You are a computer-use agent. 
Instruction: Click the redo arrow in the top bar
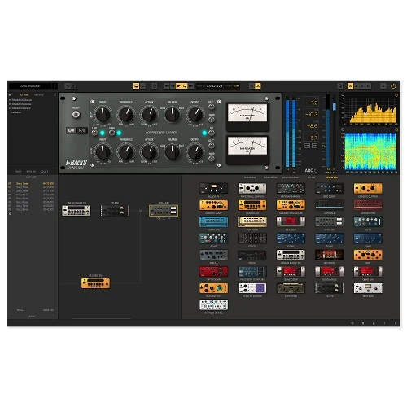click(x=73, y=86)
